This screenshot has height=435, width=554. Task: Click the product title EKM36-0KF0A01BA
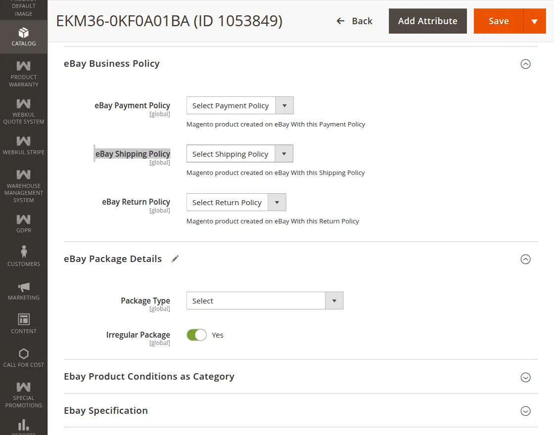pyautogui.click(x=169, y=21)
